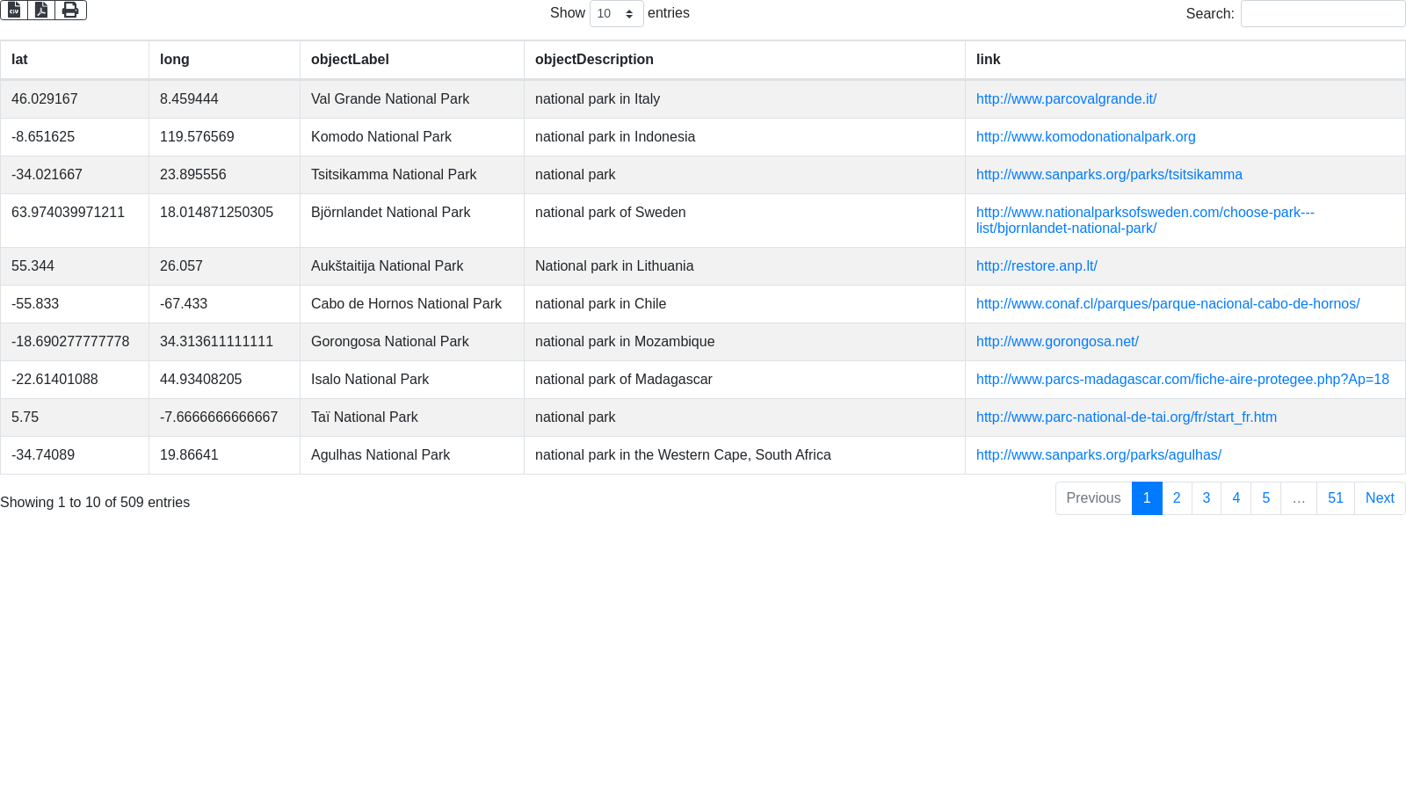Screen dimensions: 1406x791
Task: Open the Val Grande park website link
Action: 1066,99
